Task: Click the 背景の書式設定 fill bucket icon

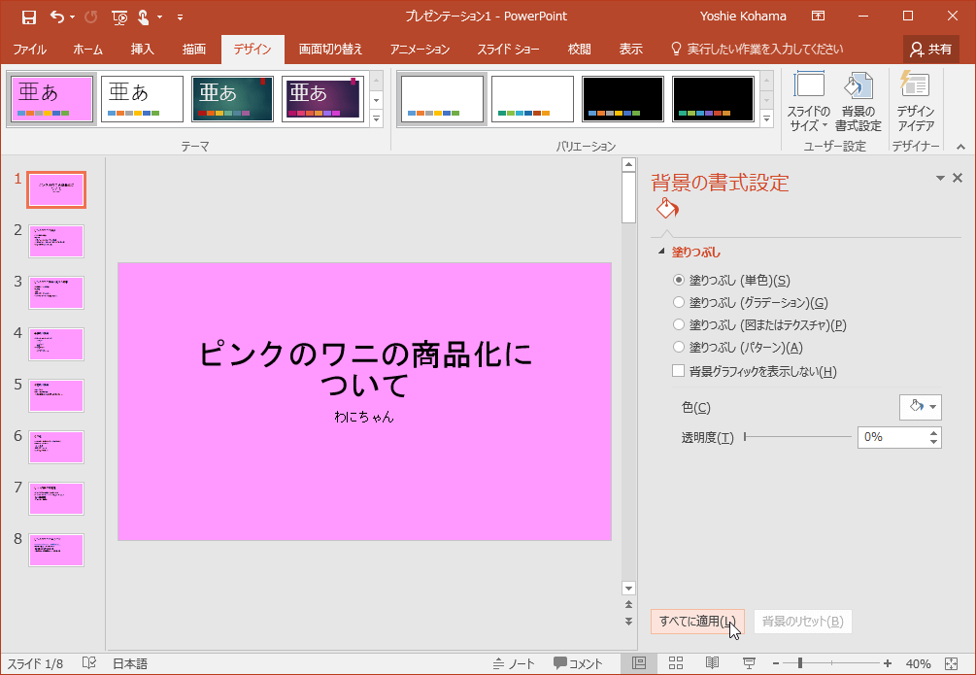Action: click(666, 207)
